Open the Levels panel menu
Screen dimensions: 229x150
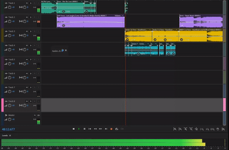pyautogui.click(x=10, y=136)
